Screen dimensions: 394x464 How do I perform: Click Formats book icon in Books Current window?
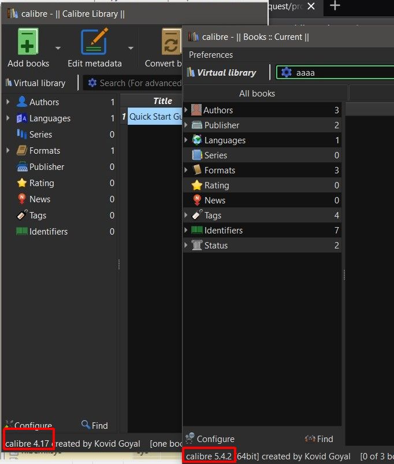click(197, 170)
